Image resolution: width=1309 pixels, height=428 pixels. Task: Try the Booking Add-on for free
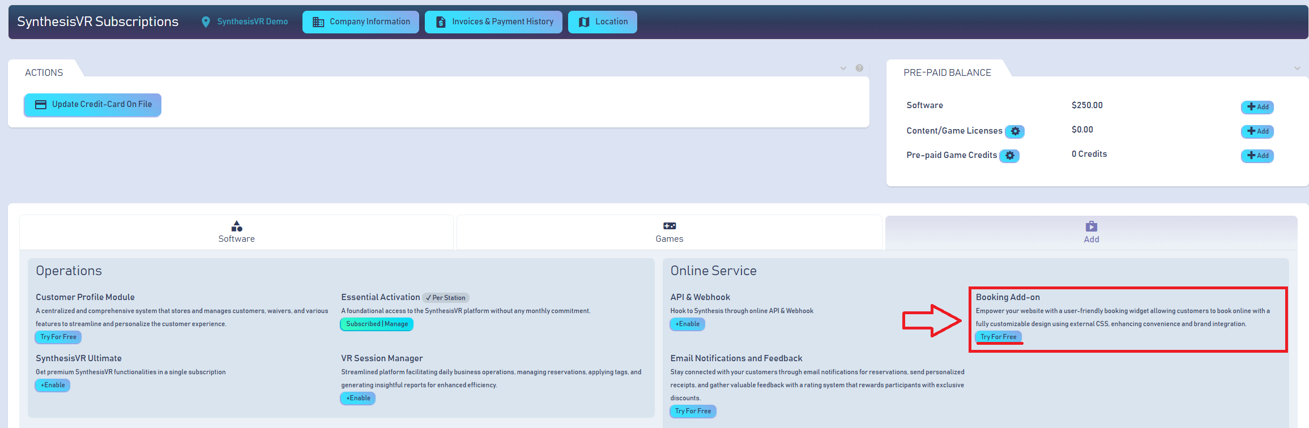tap(999, 337)
